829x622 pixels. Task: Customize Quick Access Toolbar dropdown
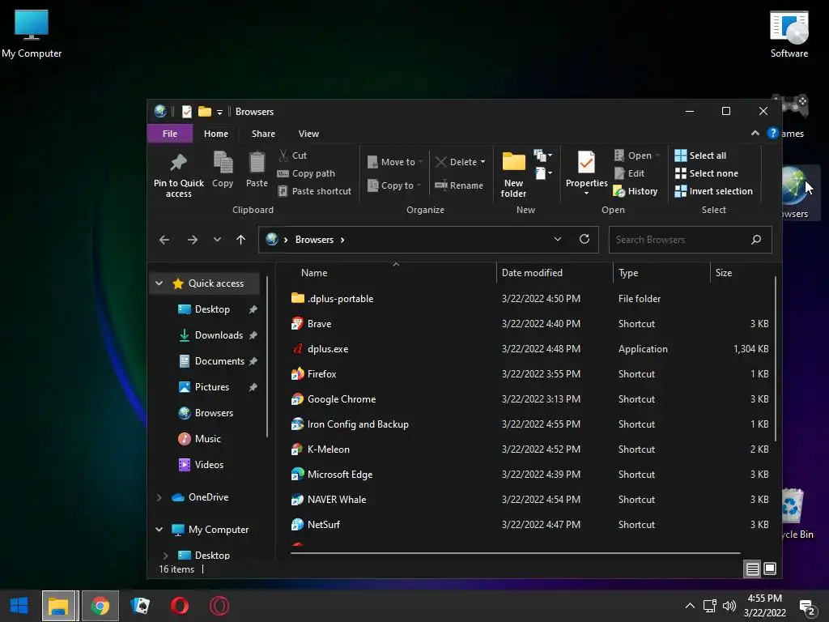219,112
